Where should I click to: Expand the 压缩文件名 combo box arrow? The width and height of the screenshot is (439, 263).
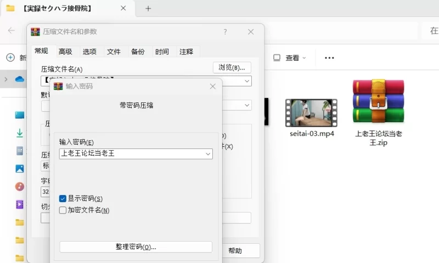247,81
